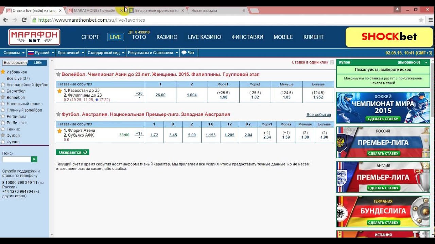Open the КЛИЕНТ menu
435x244 pixels.
[x=313, y=37]
